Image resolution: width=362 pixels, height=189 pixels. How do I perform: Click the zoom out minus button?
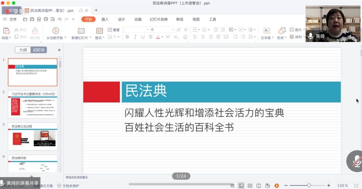point(286,185)
